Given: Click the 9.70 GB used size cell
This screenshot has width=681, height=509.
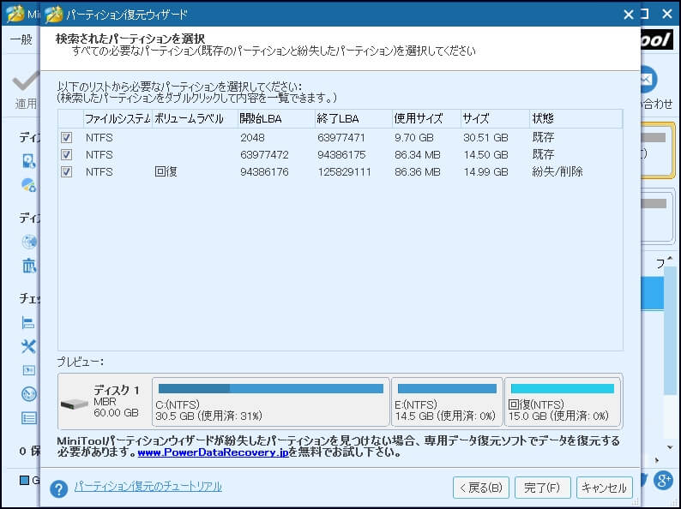Looking at the screenshot, I should [414, 138].
